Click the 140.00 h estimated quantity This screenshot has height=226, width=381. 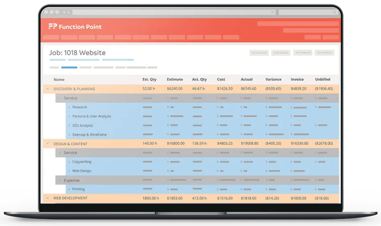150,144
